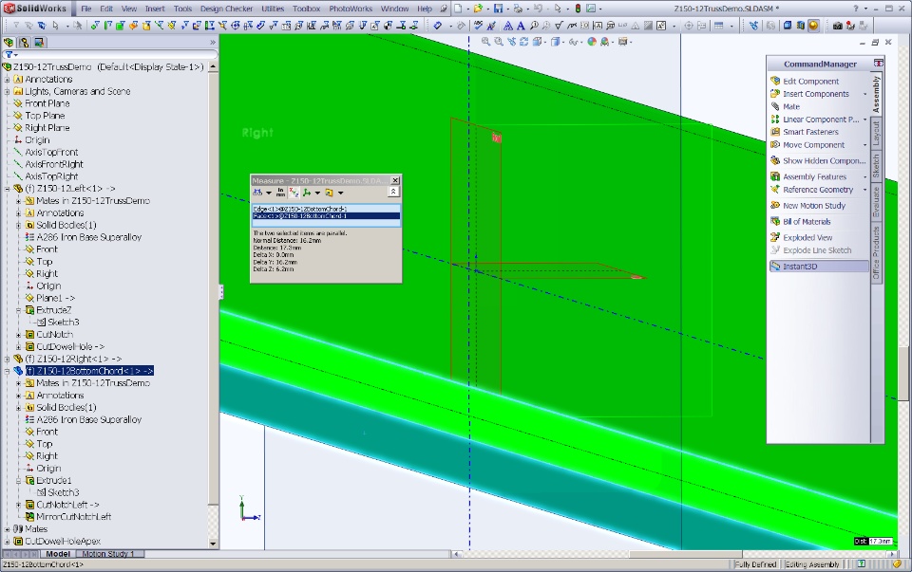The image size is (912, 572).
Task: Toggle the gold sphere button in top toolbar
Action: (813, 26)
